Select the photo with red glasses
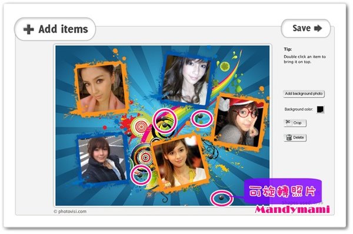 pyautogui.click(x=241, y=122)
